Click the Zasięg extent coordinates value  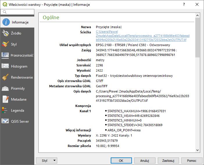point(136,52)
